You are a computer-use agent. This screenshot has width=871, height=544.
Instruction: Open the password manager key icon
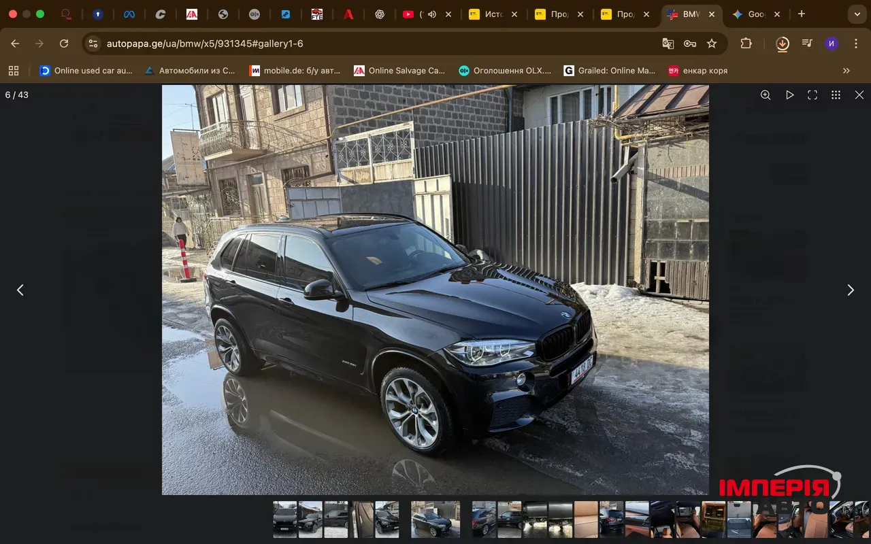pyautogui.click(x=690, y=43)
